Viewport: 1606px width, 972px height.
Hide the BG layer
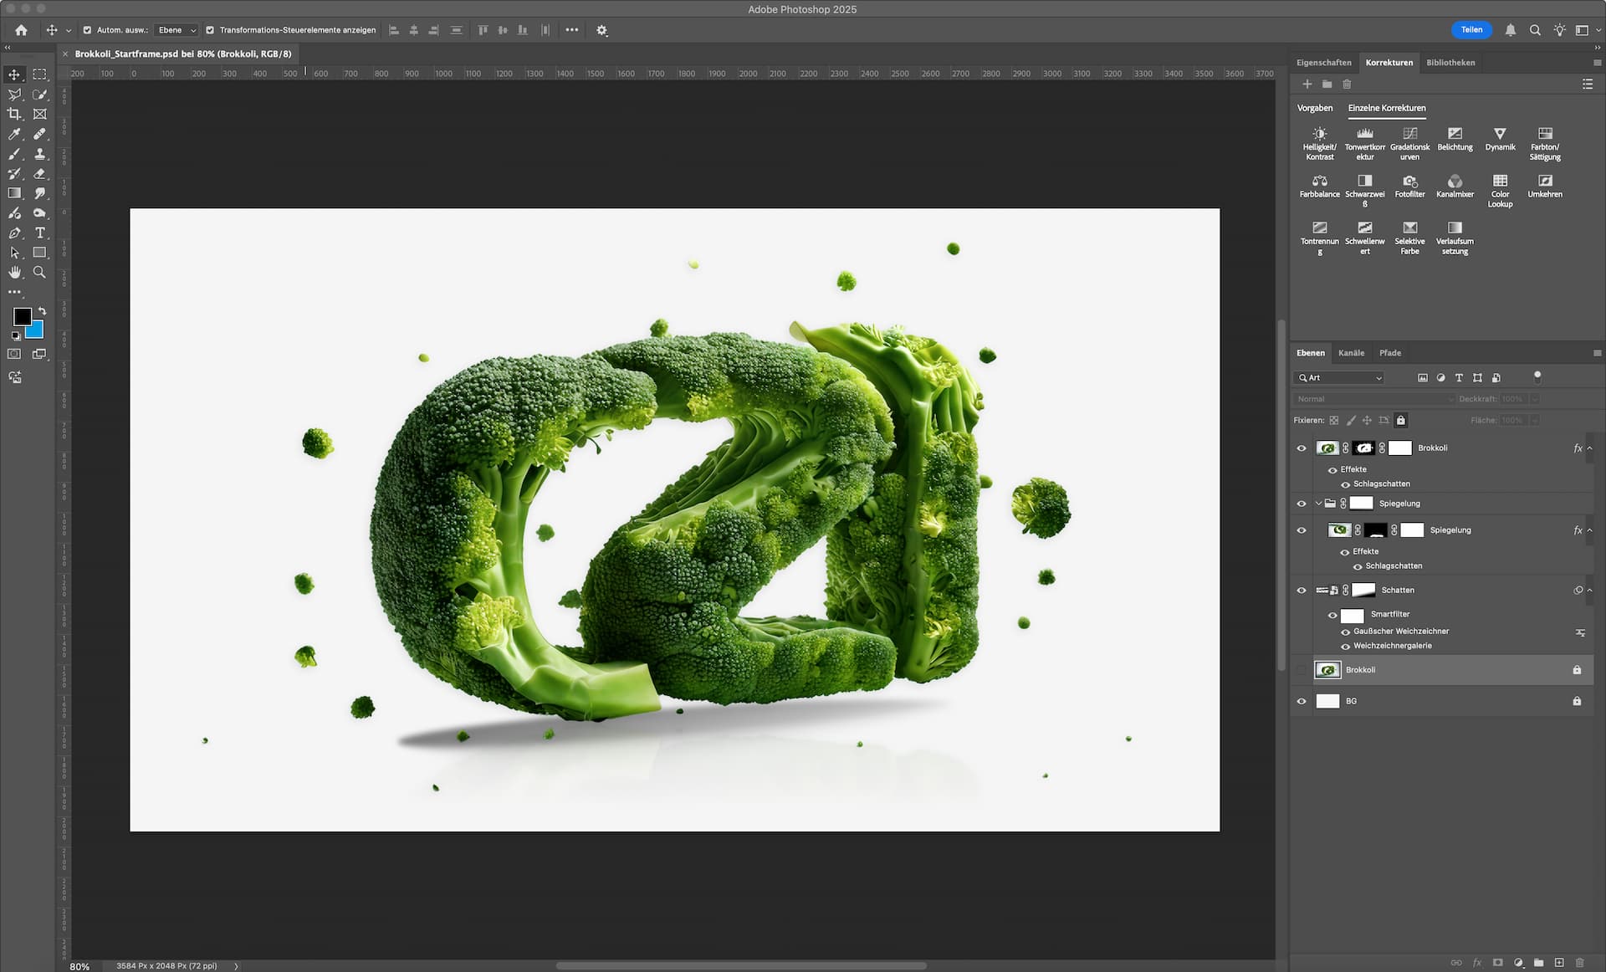1301,702
